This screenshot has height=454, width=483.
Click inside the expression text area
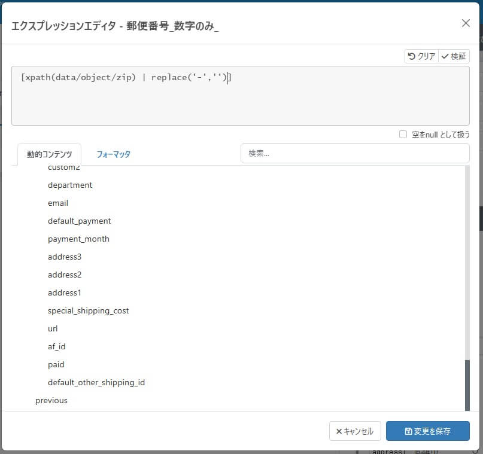(240, 96)
